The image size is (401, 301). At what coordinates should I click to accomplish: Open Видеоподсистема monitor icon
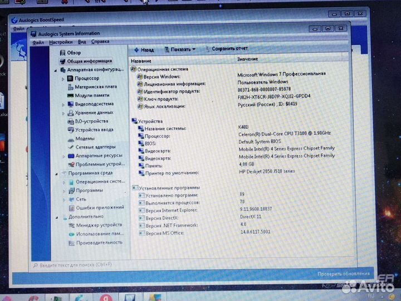(x=71, y=104)
